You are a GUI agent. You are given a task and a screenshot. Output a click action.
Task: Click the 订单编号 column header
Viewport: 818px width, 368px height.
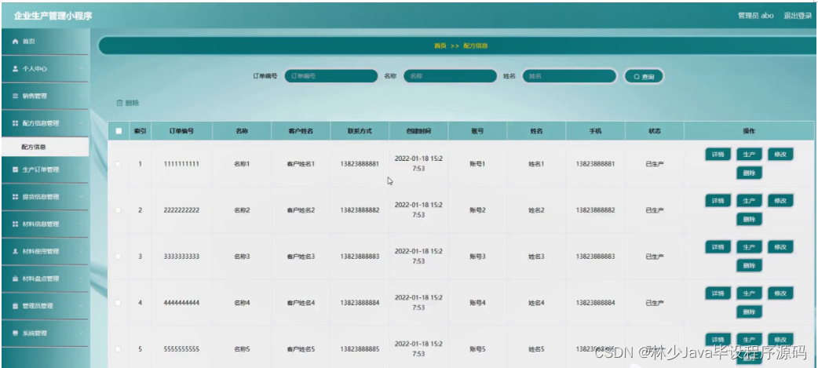181,131
